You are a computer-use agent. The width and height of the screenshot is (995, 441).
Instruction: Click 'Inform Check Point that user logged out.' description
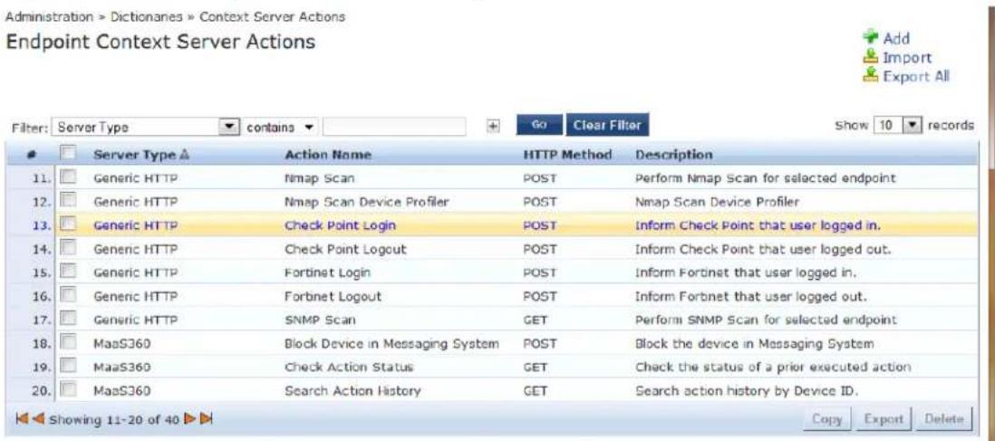tap(763, 249)
